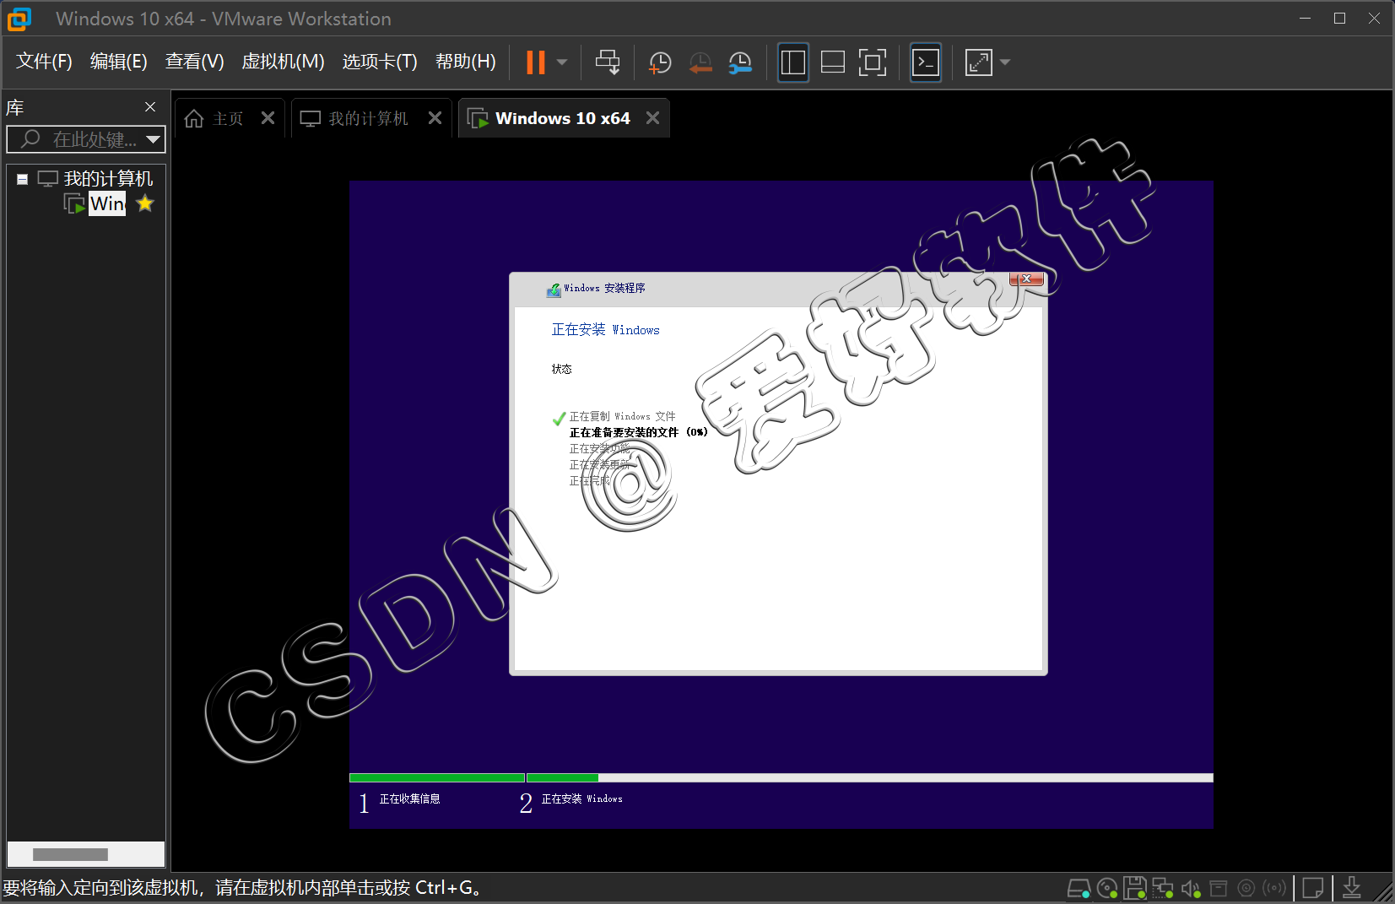Revert to the previous snapshot
Image resolution: width=1395 pixels, height=904 pixels.
click(x=700, y=62)
